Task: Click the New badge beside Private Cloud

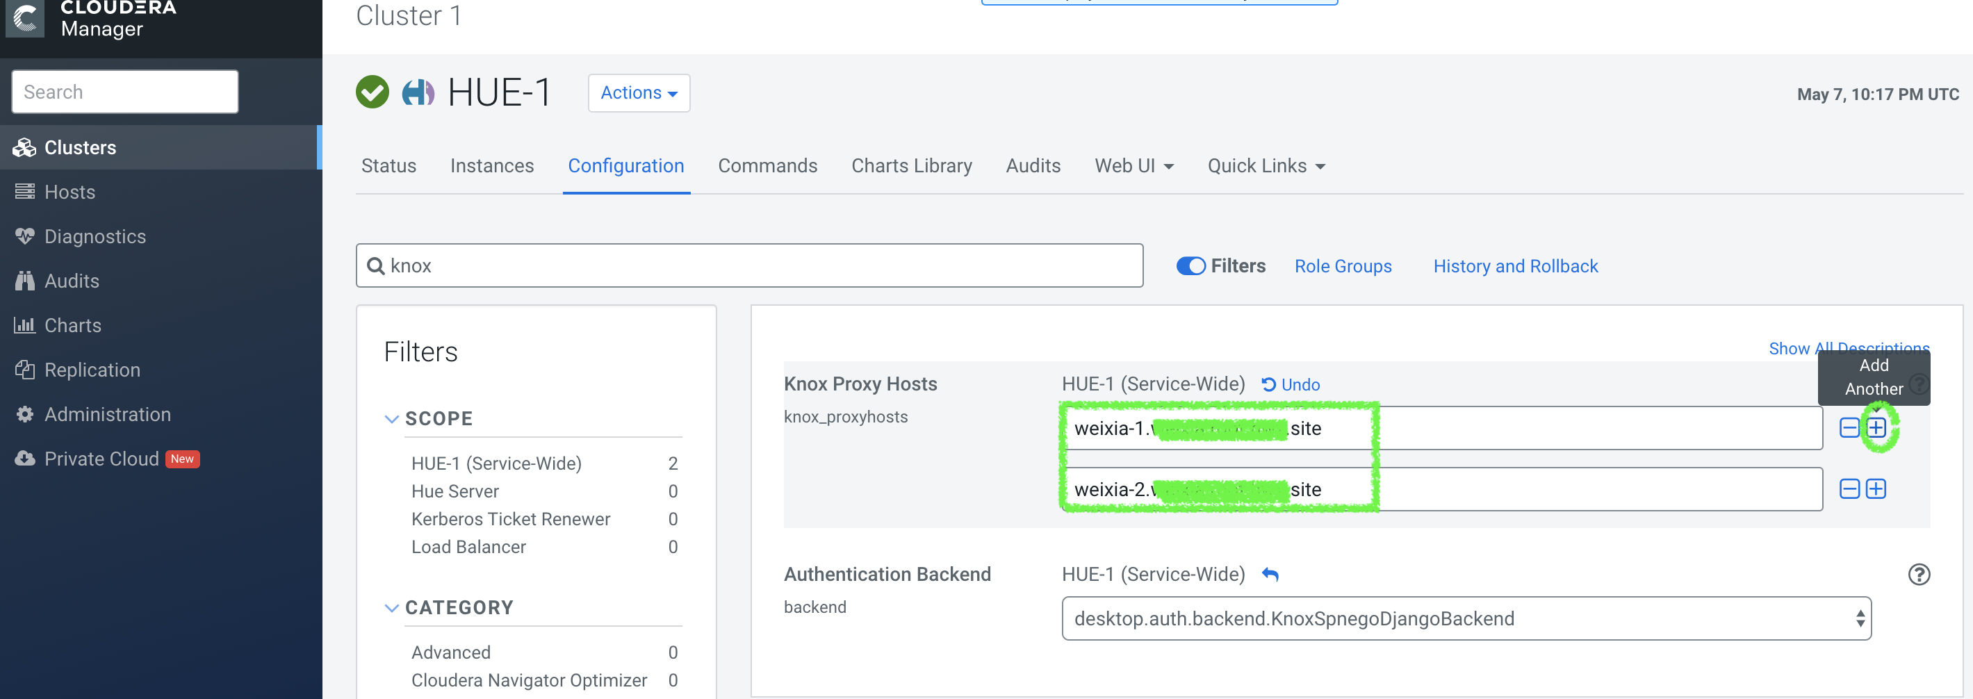Action: [182, 459]
